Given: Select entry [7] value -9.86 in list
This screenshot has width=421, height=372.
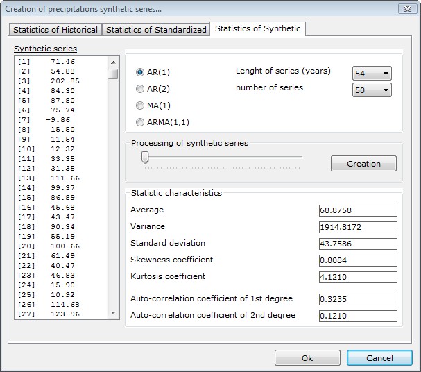Looking at the screenshot, I should [x=58, y=119].
